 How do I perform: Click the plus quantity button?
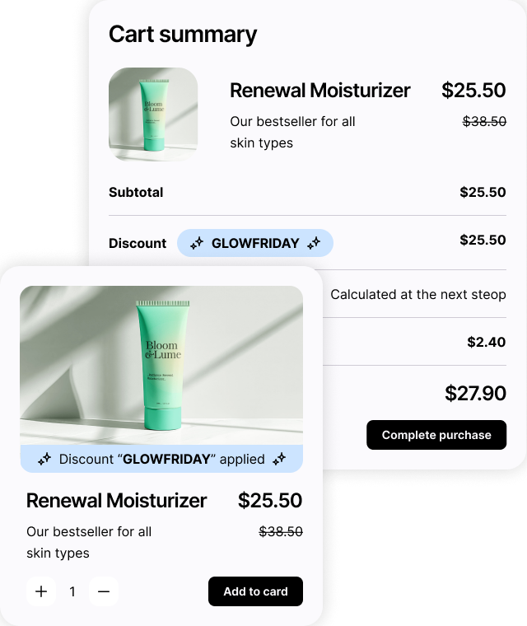pos(41,591)
